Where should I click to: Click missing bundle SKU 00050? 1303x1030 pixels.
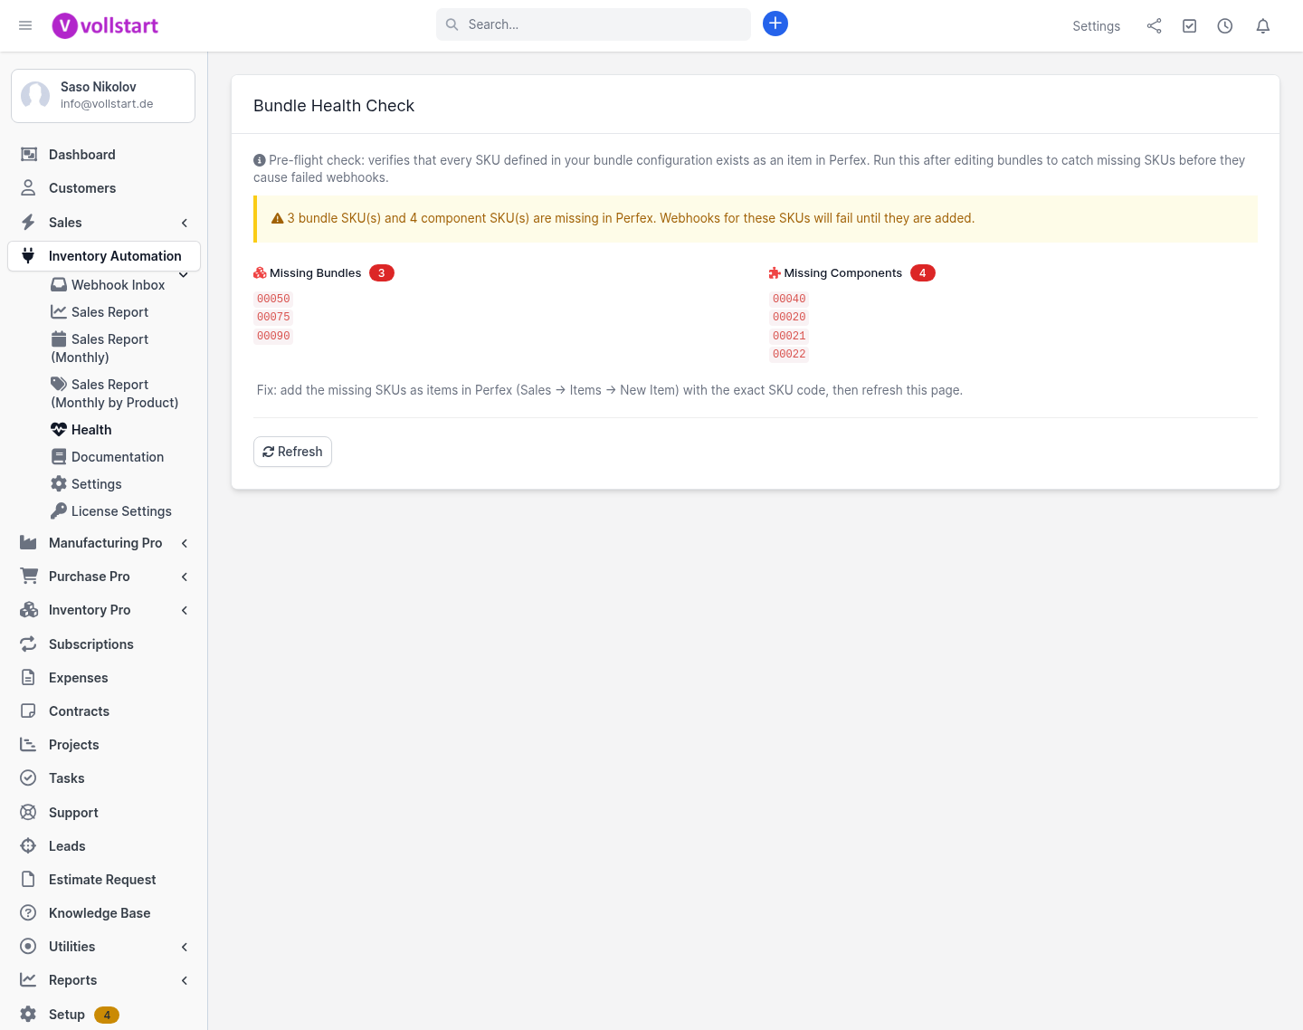tap(273, 299)
